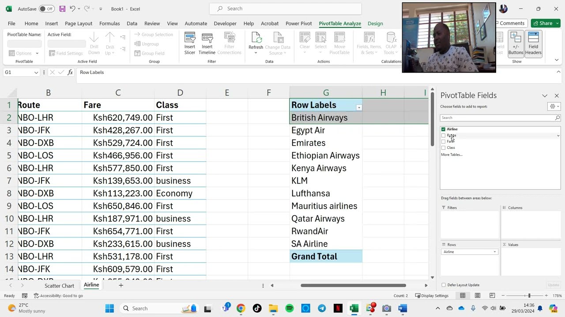Screen dimensions: 565x317
Task: Open the Airline dropdown in Rows area
Action: pos(494,252)
